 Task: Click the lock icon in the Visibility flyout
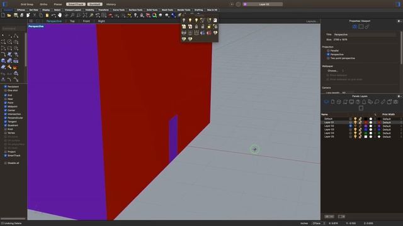[196, 26]
